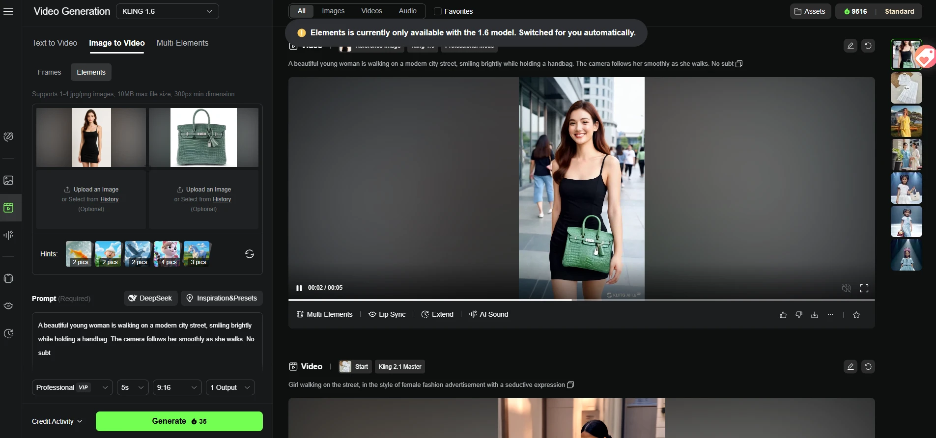Click the 9516 credits balance
Screen dimensions: 936x438
tap(855, 11)
